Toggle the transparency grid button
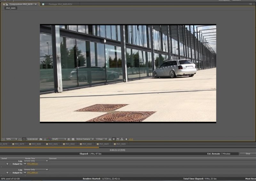This screenshot has width=256, height=181. (73, 139)
